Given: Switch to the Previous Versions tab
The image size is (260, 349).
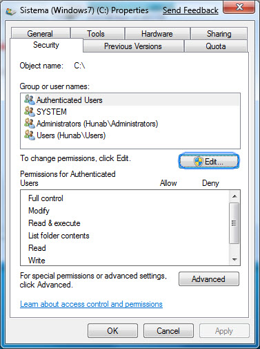Looking at the screenshot, I should [x=133, y=46].
